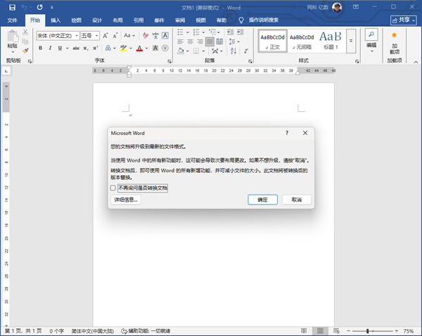
Task: Click the Editing search magnifier icon
Action: 371,34
